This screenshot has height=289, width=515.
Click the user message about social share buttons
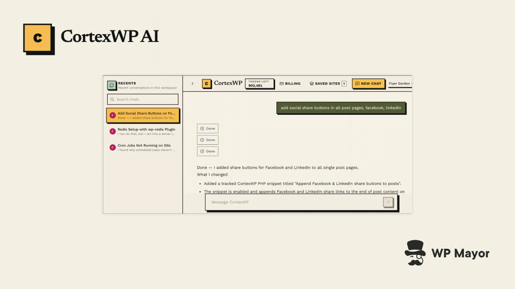click(x=341, y=108)
